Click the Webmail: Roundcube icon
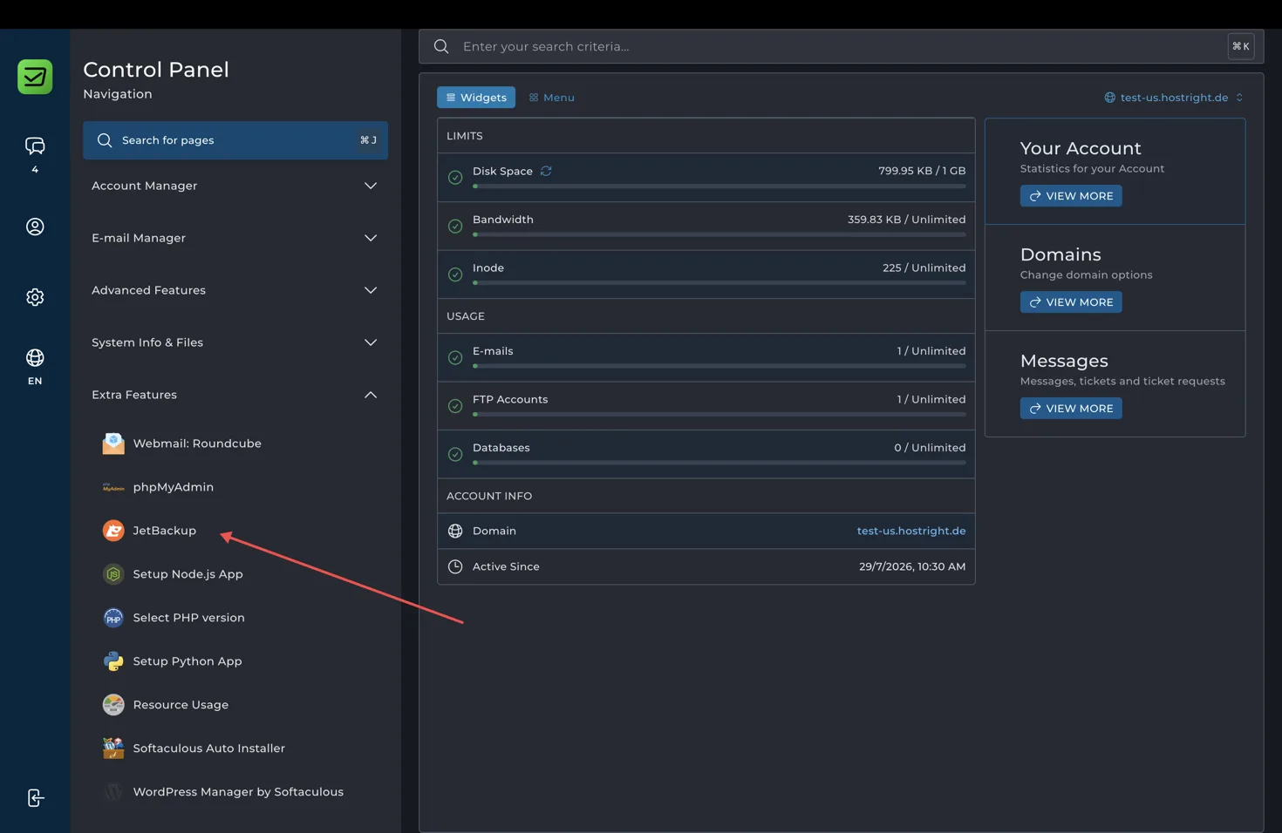 tap(113, 444)
